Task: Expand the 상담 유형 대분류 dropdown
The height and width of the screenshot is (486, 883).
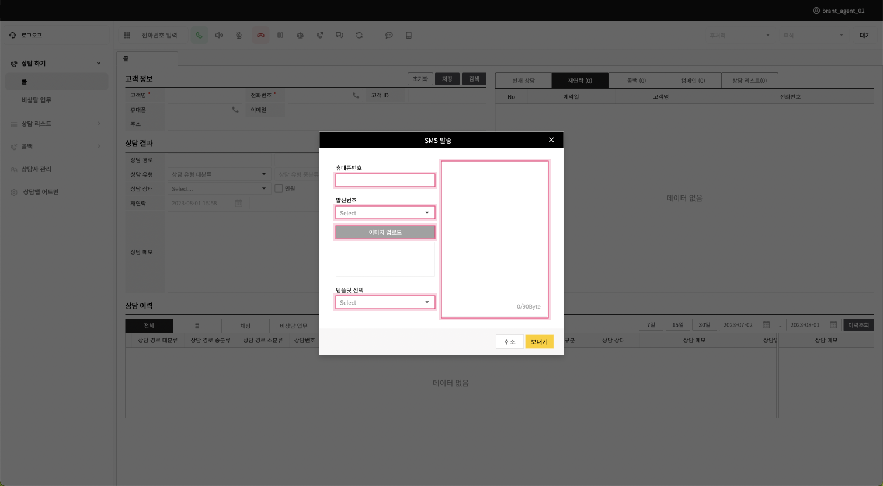Action: pyautogui.click(x=218, y=174)
